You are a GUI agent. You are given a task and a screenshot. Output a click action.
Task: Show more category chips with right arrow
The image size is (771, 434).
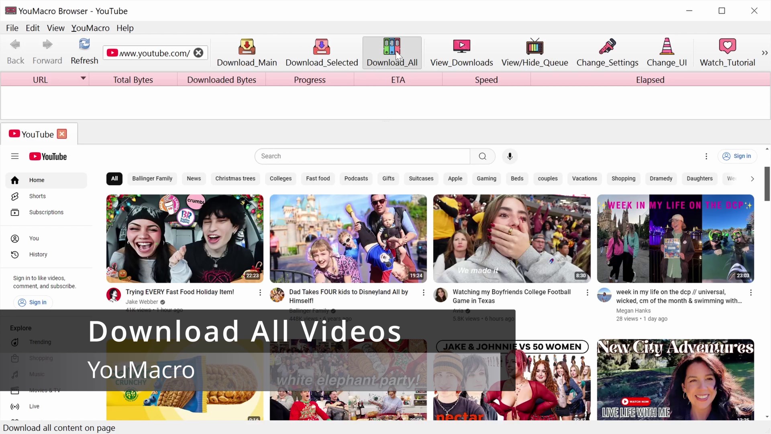753,179
